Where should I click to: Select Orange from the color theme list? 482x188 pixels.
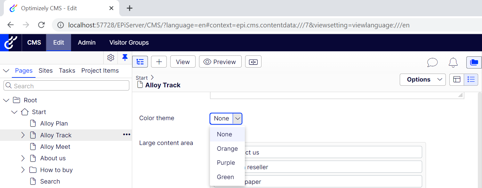(x=227, y=148)
